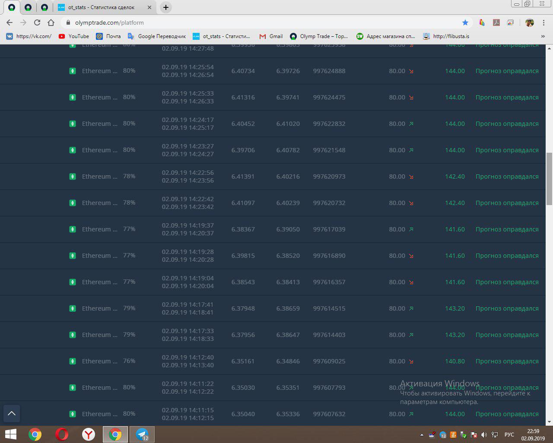The height and width of the screenshot is (443, 553).
Task: Open YouTube bookmark
Action: coord(74,36)
